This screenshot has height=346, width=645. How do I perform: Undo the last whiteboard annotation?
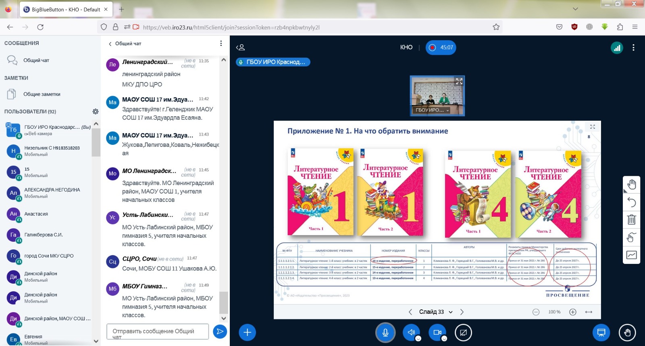[631, 202]
